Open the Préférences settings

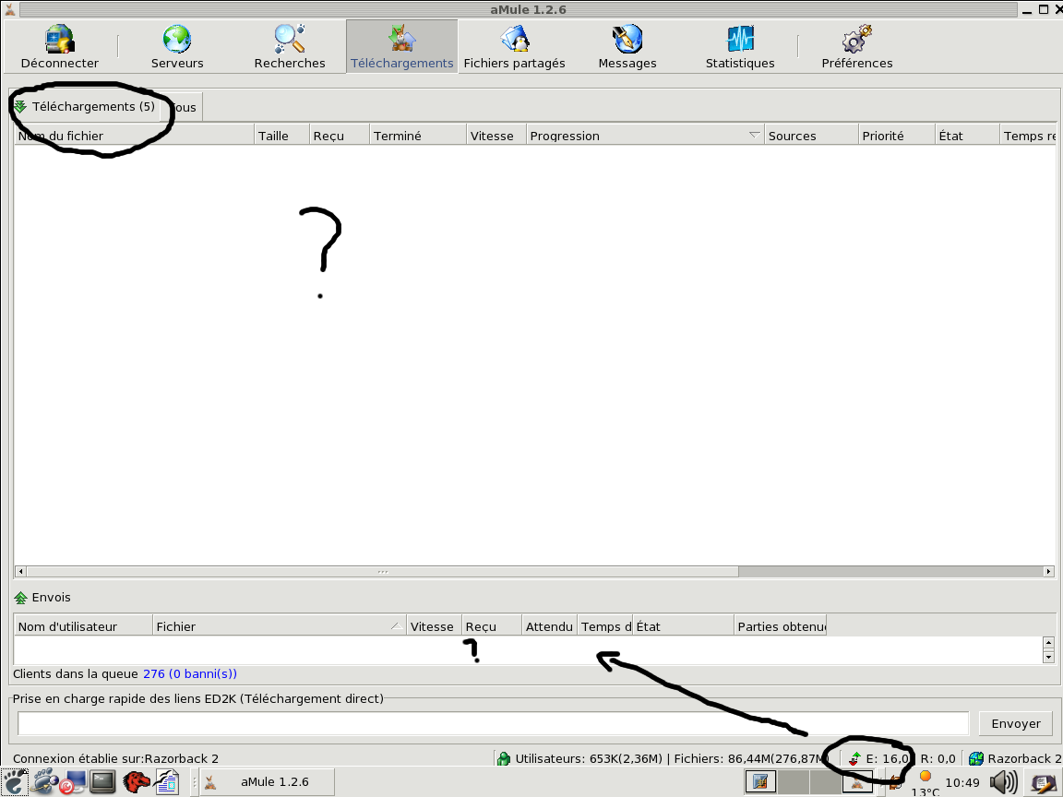(x=857, y=47)
